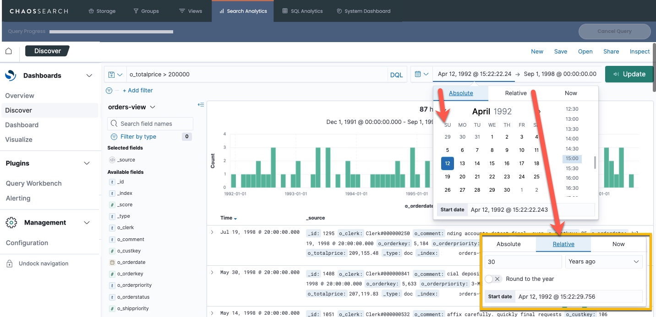This screenshot has width=656, height=317.
Task: Select Now tab in the highlighted relative panel
Action: (618, 244)
